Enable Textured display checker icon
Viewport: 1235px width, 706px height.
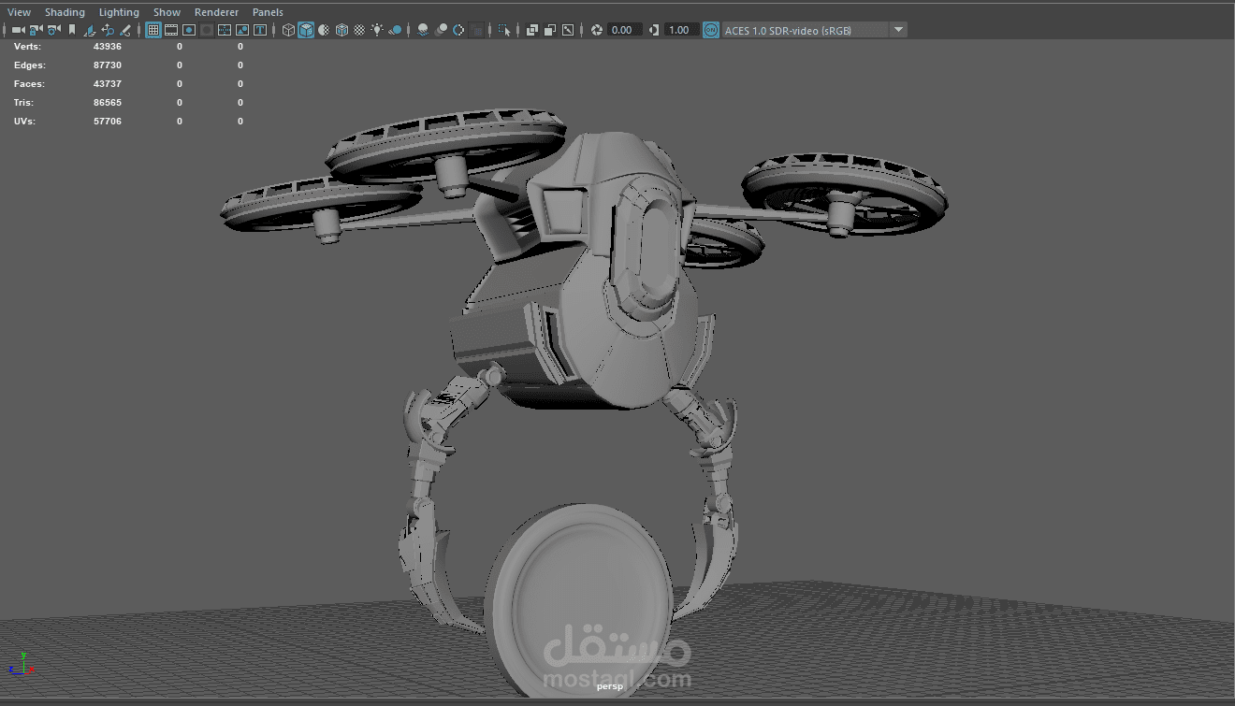coord(359,30)
